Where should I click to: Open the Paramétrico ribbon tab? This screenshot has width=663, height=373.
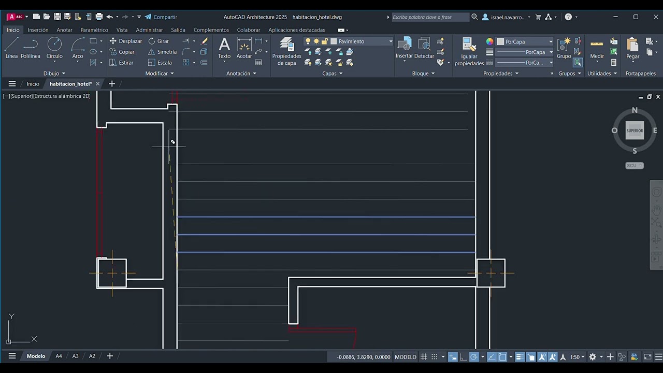click(94, 30)
